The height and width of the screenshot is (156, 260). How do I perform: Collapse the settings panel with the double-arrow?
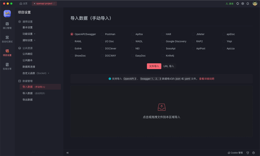point(68,153)
